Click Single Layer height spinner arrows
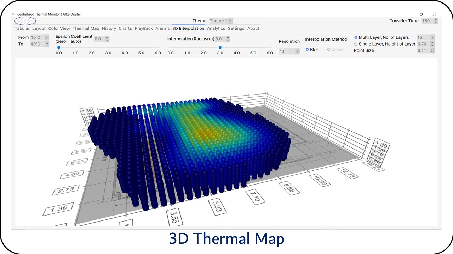 (x=432, y=44)
